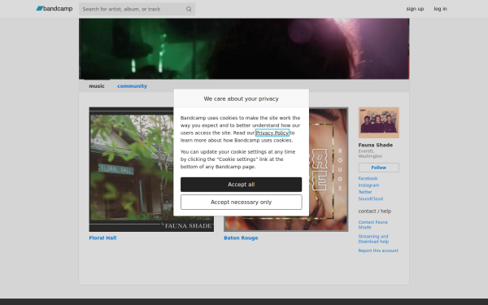
Task: Click the Fauna Shade band photo
Action: [x=378, y=123]
